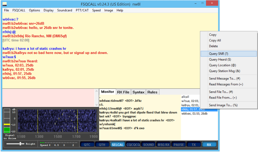
Task: Adjust the Bright slider handle
Action: tap(20, 144)
